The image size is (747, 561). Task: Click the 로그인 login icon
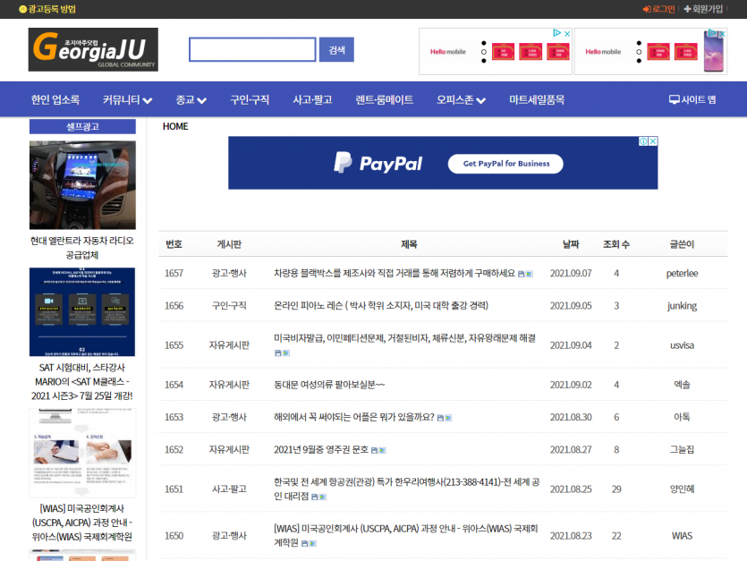point(648,9)
